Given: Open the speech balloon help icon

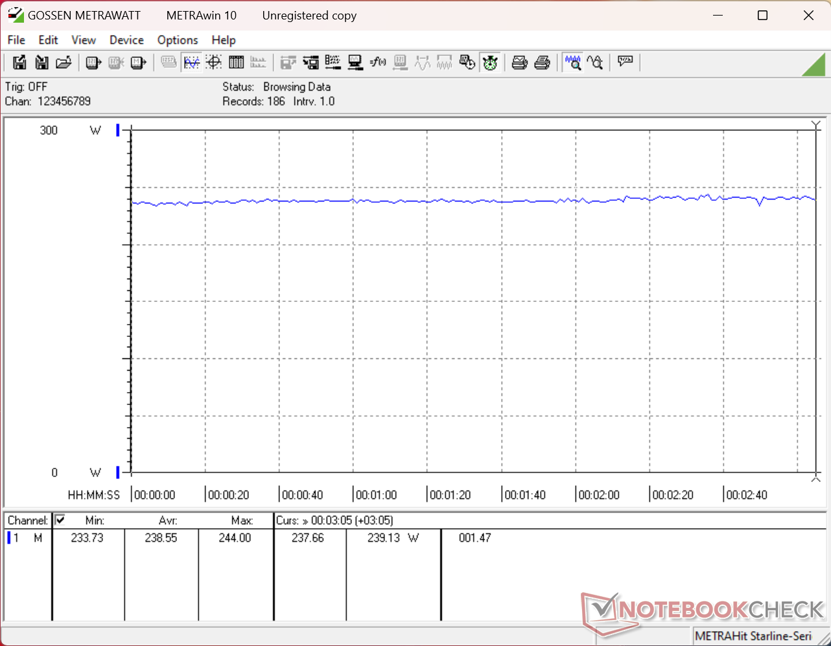Looking at the screenshot, I should coord(625,62).
